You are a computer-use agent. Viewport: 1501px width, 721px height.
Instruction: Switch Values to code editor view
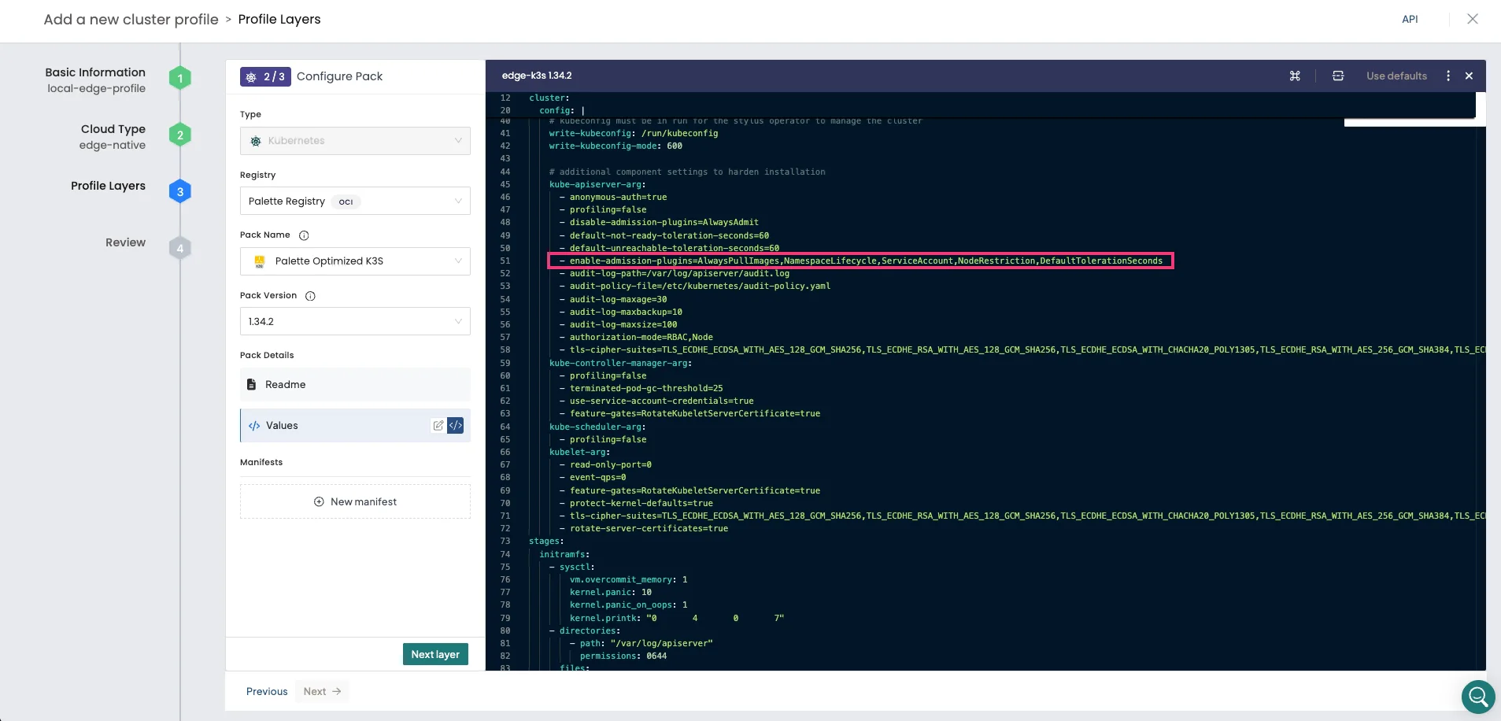(456, 426)
